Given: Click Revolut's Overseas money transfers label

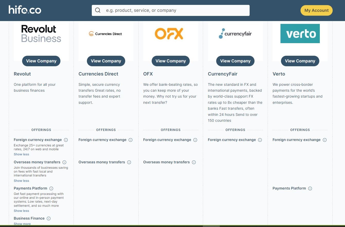Looking at the screenshot, I should [37, 162].
